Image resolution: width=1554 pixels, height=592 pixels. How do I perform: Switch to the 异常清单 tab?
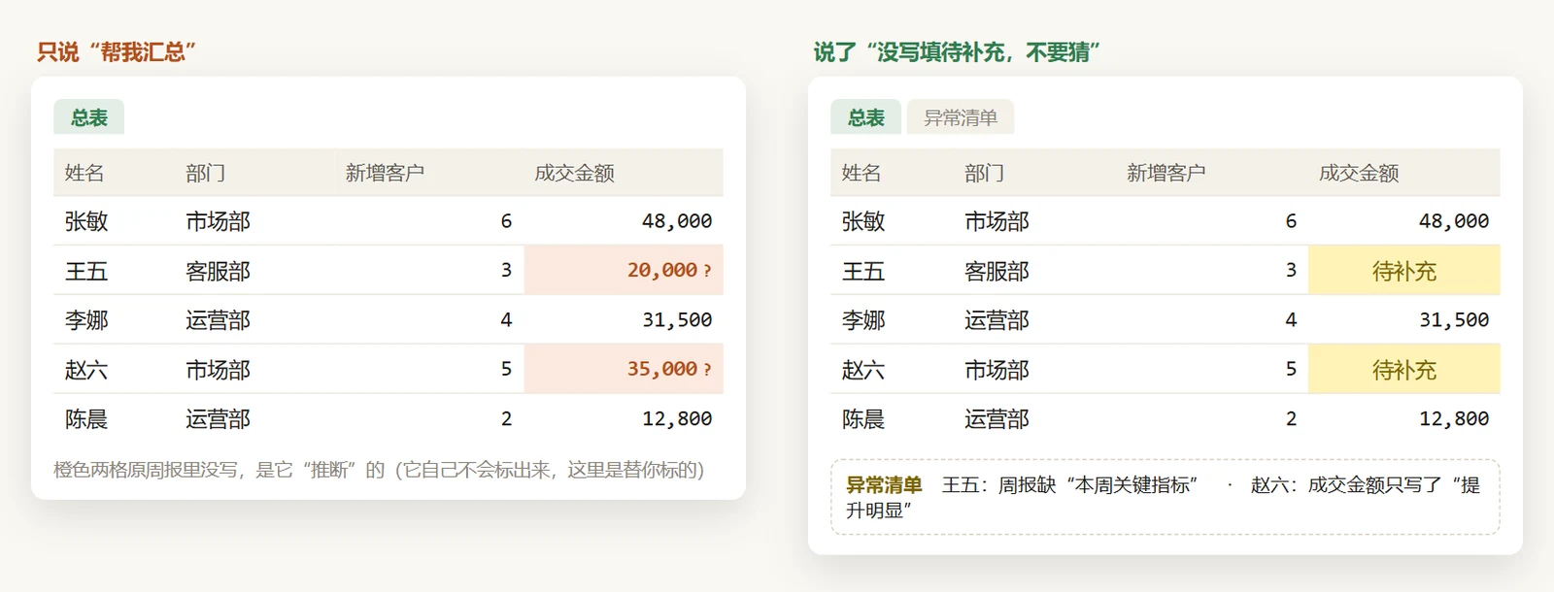[961, 117]
